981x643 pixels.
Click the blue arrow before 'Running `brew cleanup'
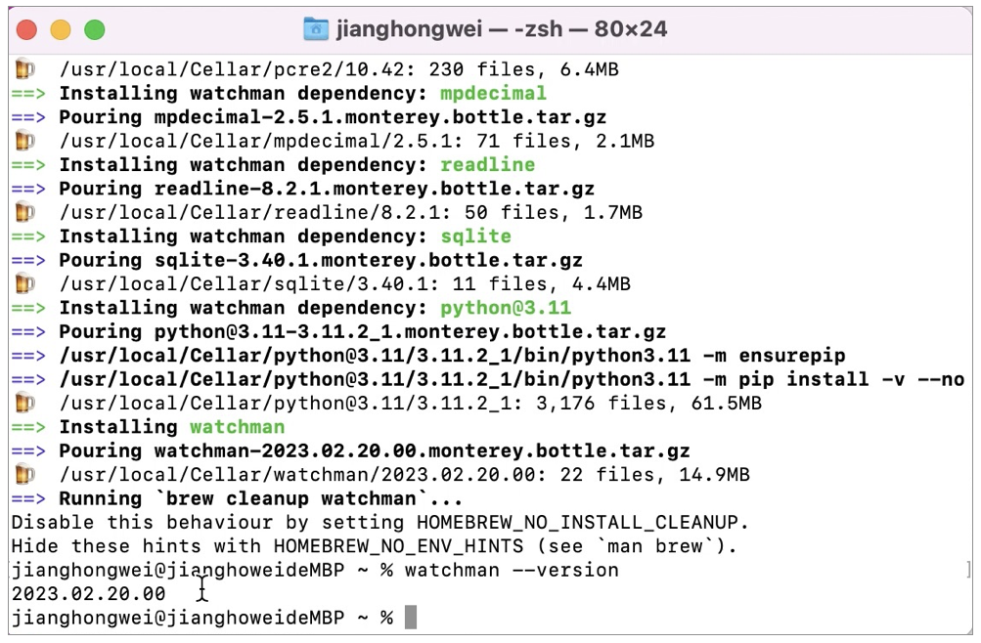(x=28, y=498)
